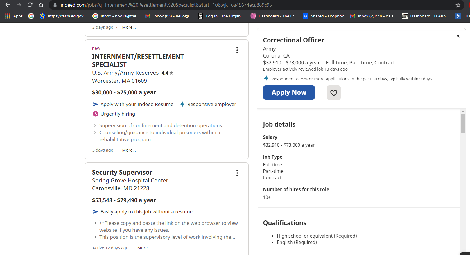Click the Responsive employer lightning icon
The width and height of the screenshot is (470, 255).
coord(182,104)
